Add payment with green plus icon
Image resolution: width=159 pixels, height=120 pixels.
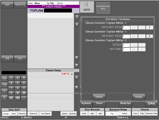coord(72,74)
